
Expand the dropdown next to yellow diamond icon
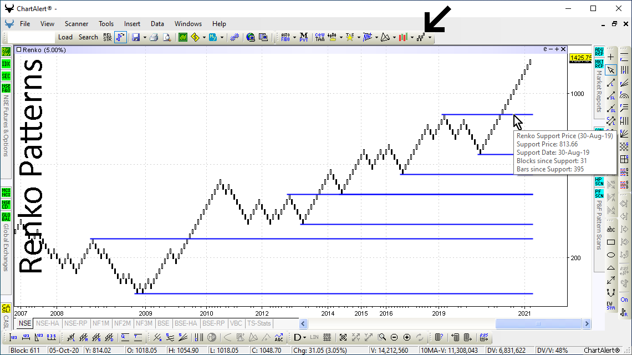click(204, 38)
